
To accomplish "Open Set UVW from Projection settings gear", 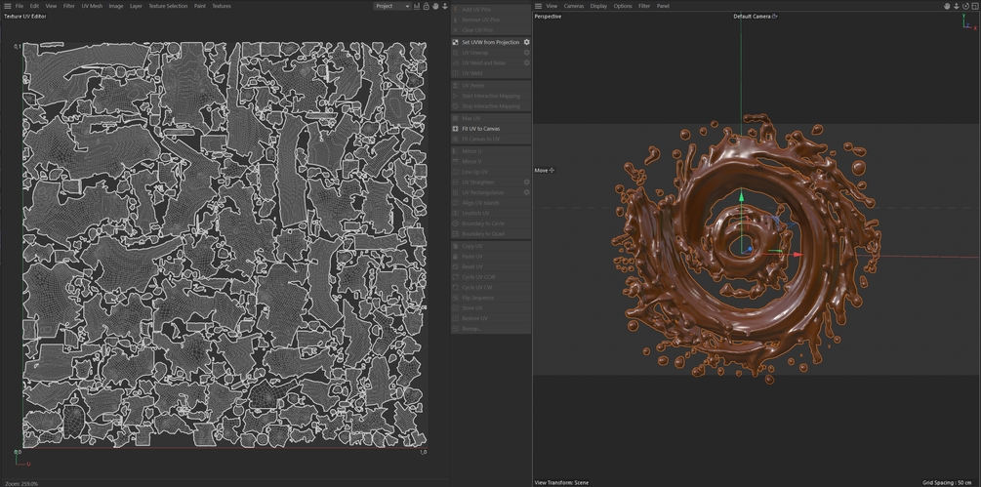I will [527, 42].
